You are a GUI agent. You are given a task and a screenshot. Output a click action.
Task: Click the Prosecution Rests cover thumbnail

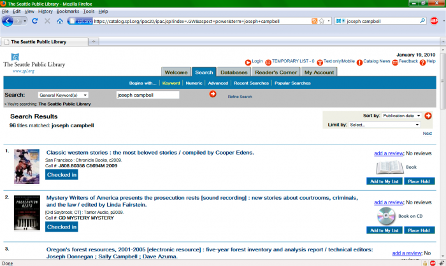[x=27, y=213]
